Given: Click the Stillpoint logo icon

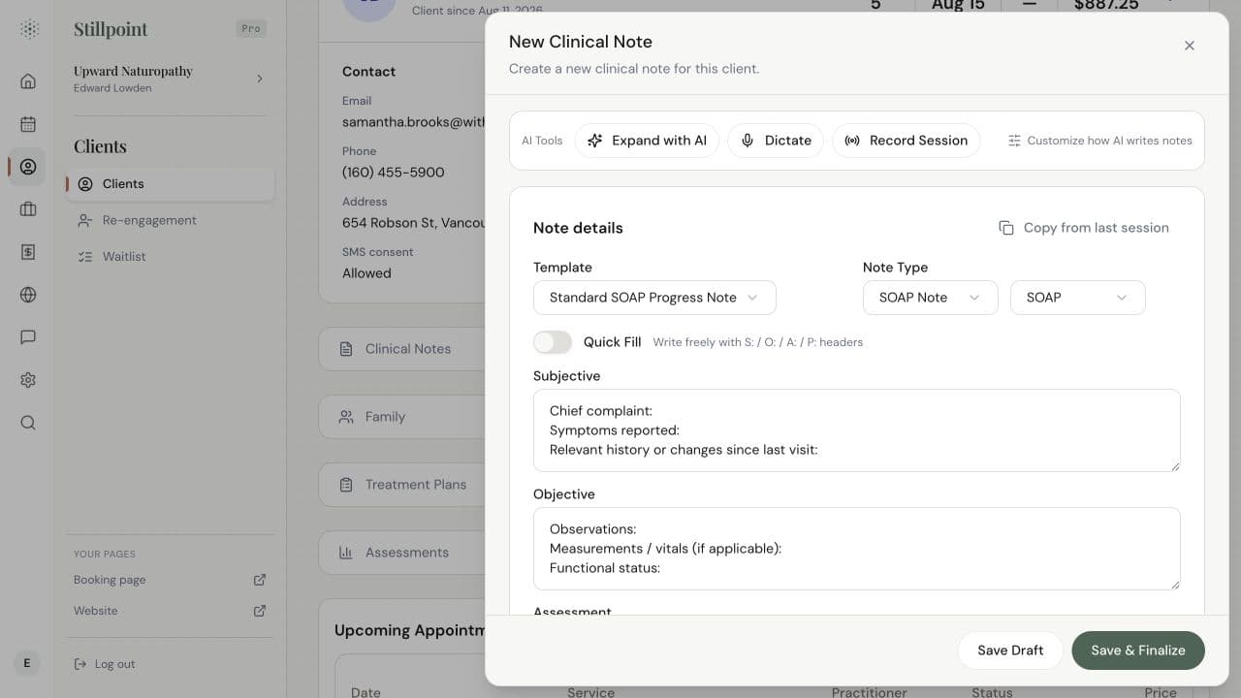Looking at the screenshot, I should pos(29,29).
